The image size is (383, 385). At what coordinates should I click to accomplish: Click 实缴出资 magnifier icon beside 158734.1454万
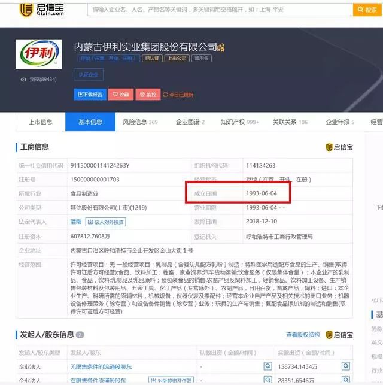point(346,366)
